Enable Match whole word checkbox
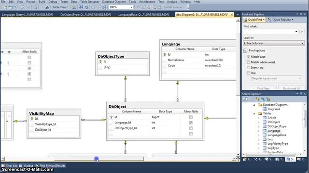 [248, 62]
